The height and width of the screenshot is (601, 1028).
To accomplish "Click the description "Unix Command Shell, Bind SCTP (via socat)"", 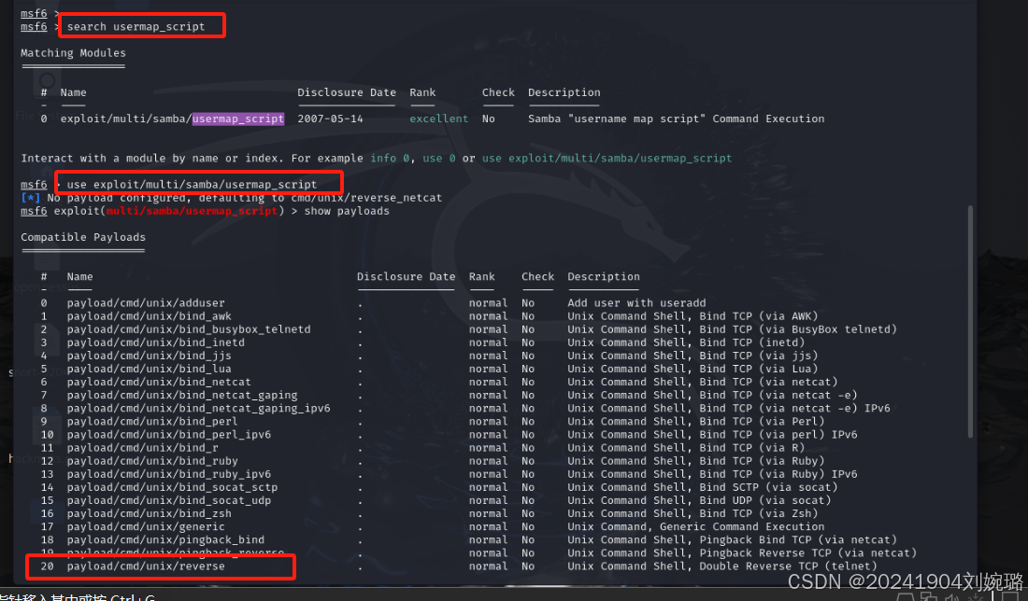I will pos(702,487).
